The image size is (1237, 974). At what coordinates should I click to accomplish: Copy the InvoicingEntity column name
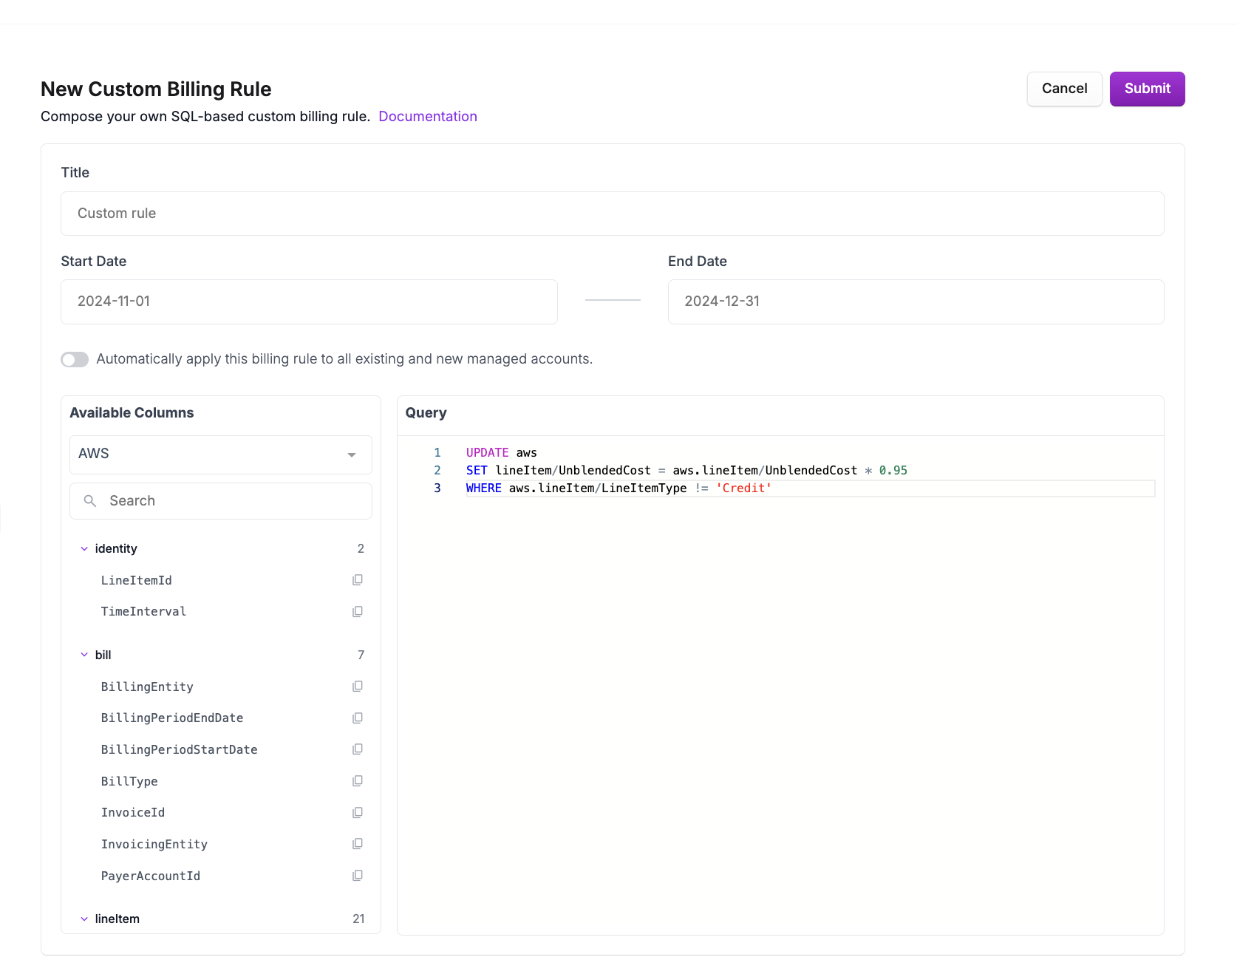[358, 844]
